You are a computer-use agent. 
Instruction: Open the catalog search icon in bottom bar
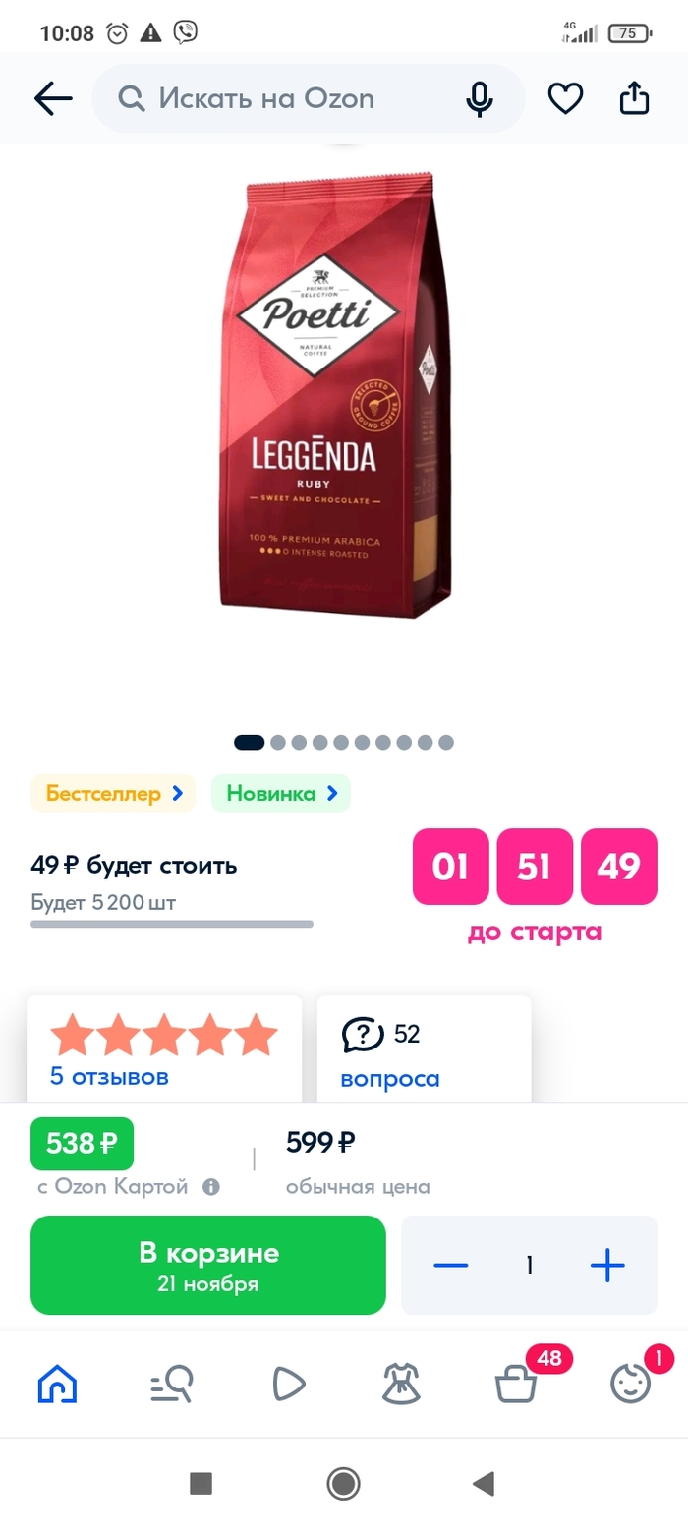point(172,1385)
